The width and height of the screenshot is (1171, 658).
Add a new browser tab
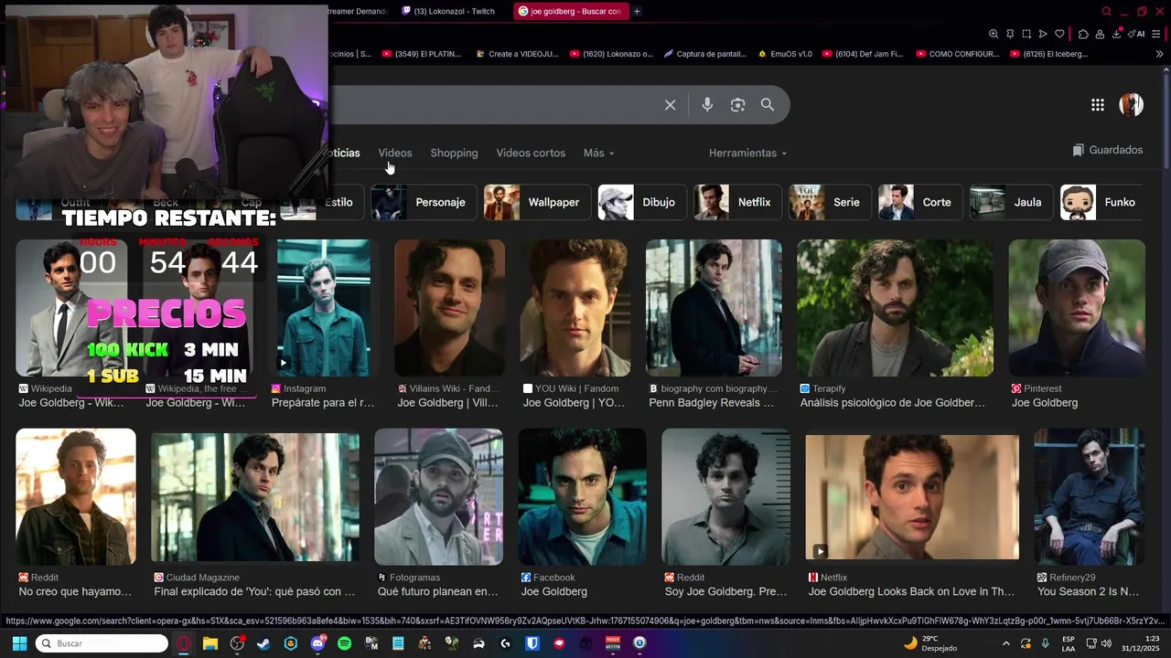637,11
